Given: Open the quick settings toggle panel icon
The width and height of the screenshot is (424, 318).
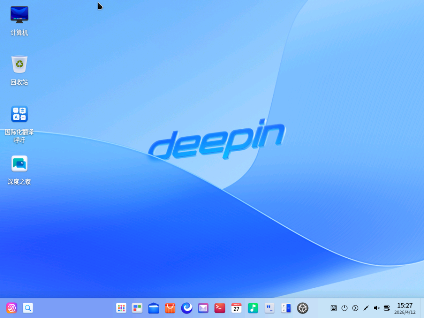Looking at the screenshot, I should pyautogui.click(x=387, y=308).
